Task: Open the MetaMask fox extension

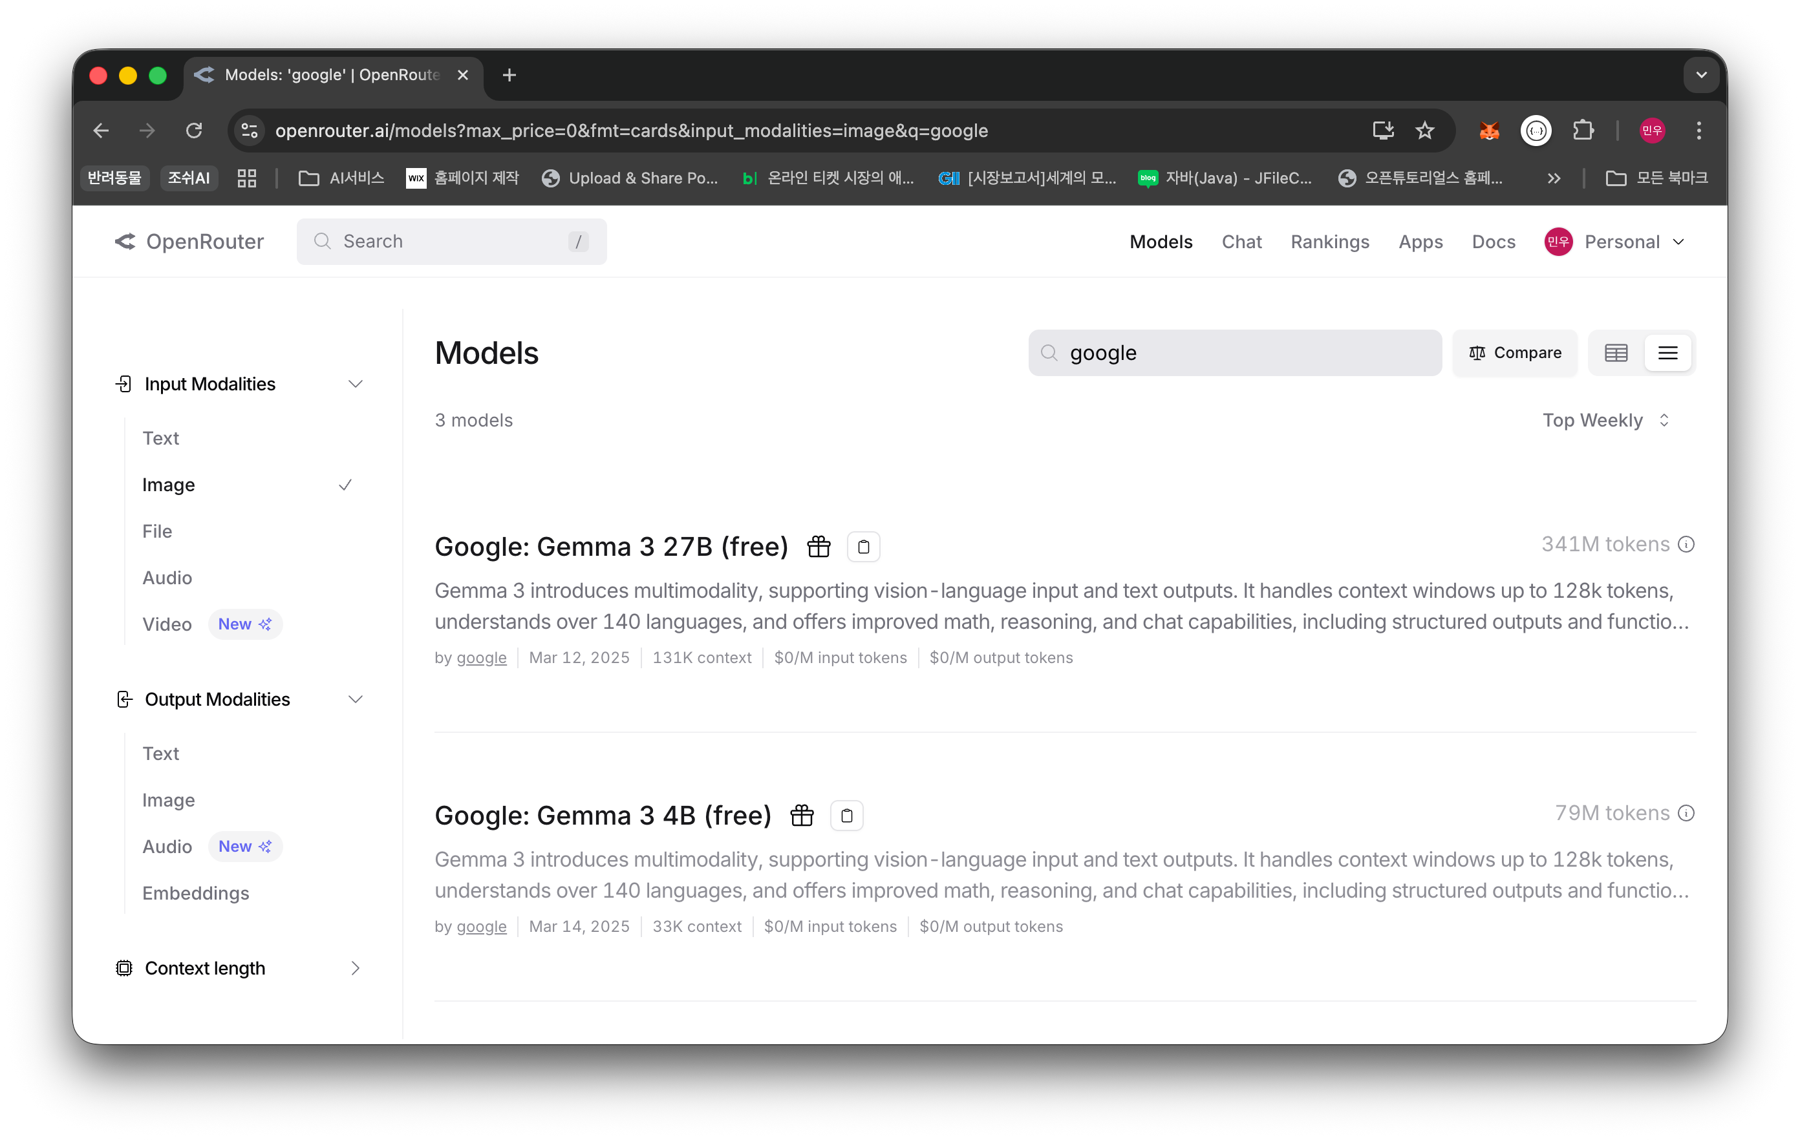Action: 1489,131
